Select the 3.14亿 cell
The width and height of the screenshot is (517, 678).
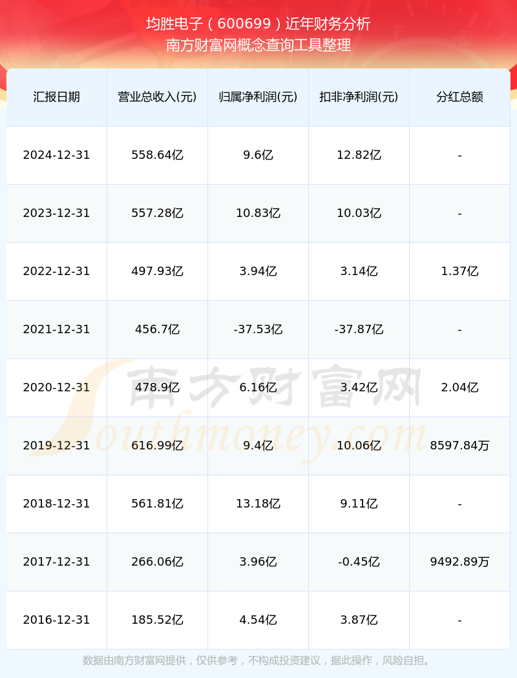click(x=359, y=271)
